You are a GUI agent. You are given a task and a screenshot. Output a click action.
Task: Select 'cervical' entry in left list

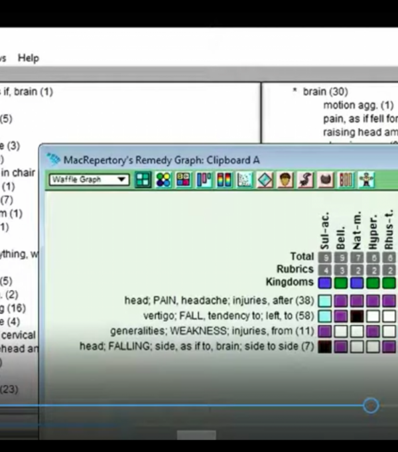pyautogui.click(x=19, y=335)
